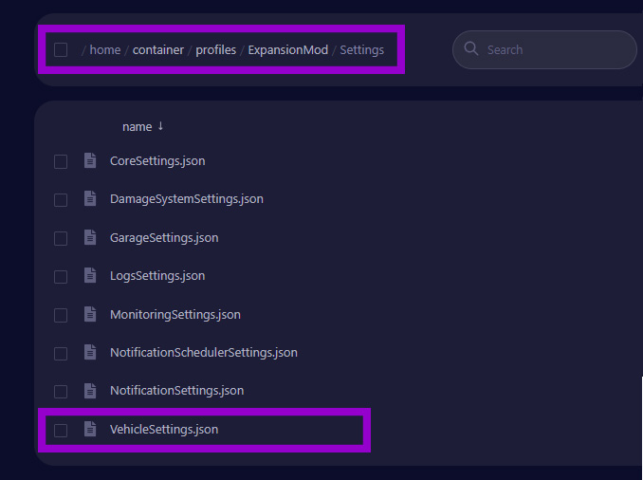Click the magnifying glass search icon
643x480 pixels.
coord(471,50)
